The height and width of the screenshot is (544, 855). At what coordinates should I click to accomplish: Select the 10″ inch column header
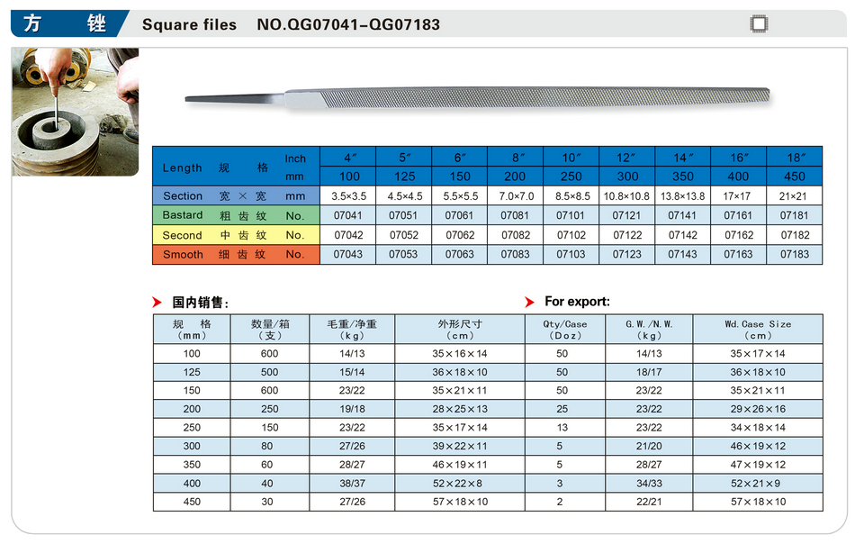point(571,157)
